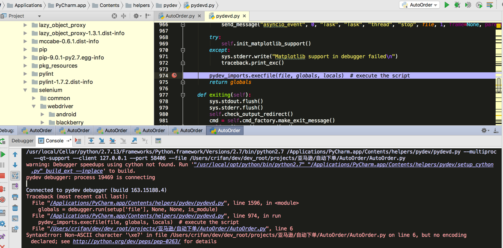
Task: Switch to the Debugger tab
Action: (22, 141)
